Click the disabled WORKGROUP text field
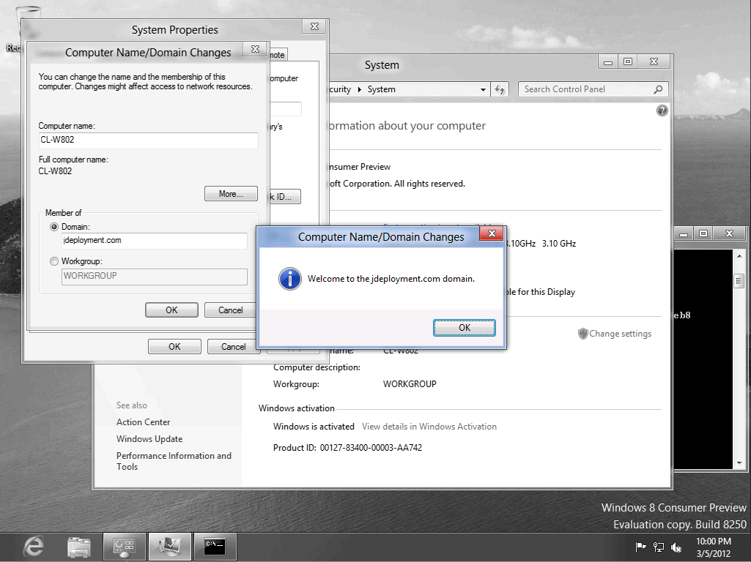This screenshot has height=562, width=751. pos(154,277)
